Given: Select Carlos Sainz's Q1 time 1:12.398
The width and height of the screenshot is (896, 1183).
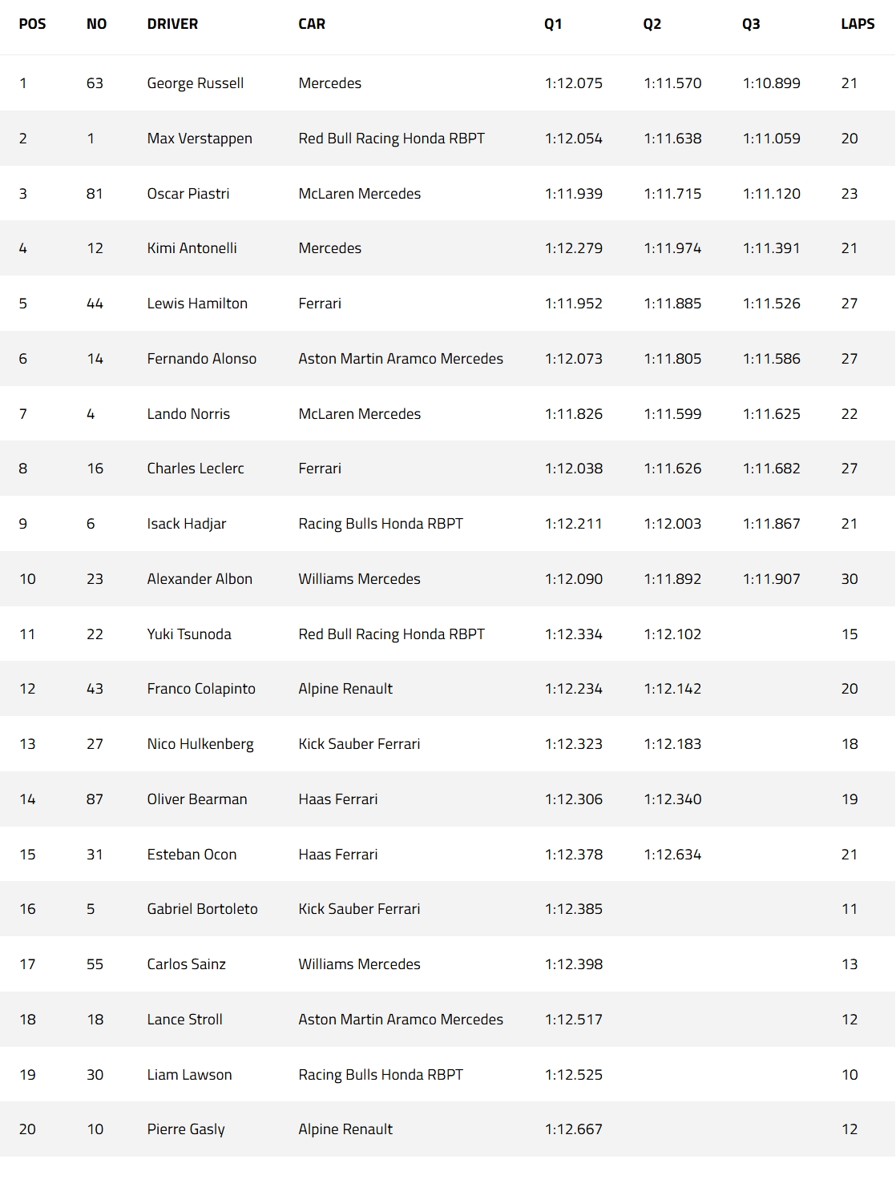Looking at the screenshot, I should click(573, 964).
